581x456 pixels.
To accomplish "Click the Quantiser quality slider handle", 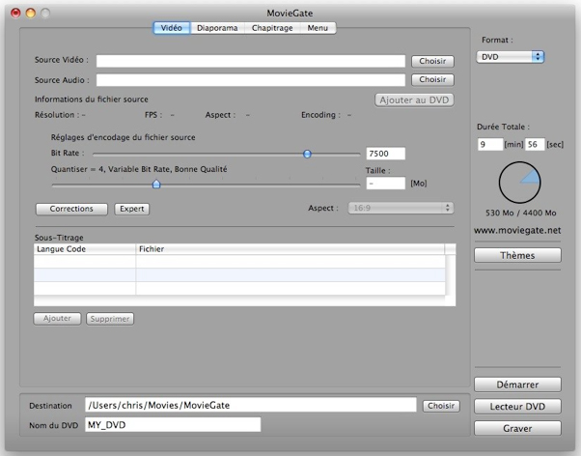I will pyautogui.click(x=156, y=184).
